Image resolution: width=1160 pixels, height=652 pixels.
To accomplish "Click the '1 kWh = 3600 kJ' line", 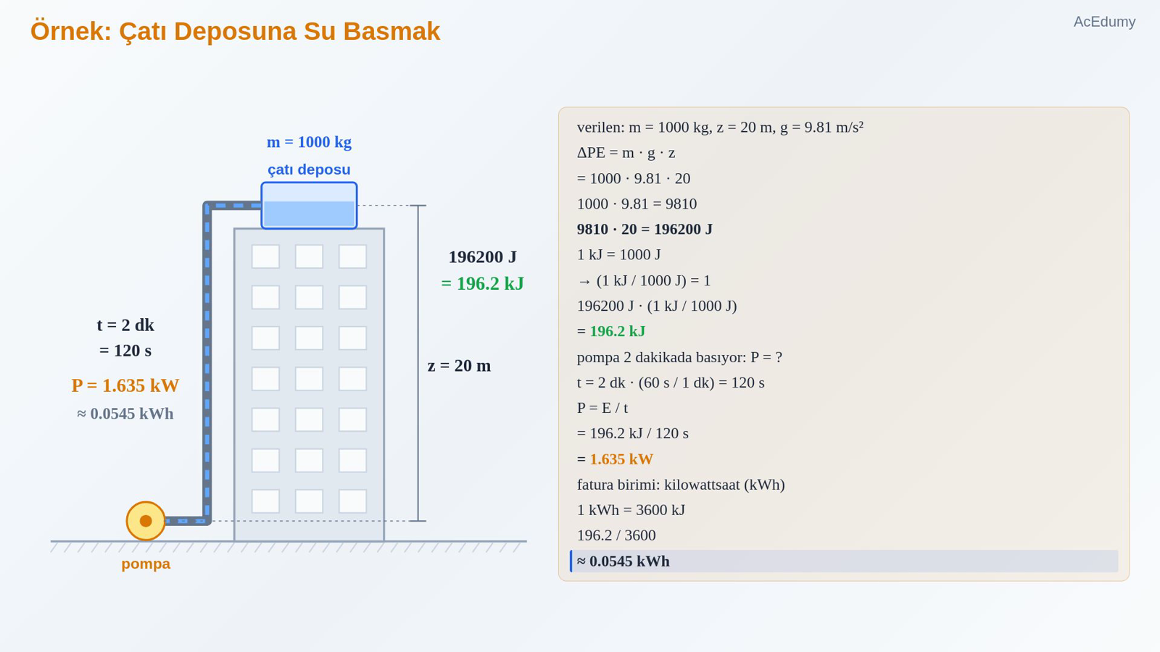I will (631, 510).
